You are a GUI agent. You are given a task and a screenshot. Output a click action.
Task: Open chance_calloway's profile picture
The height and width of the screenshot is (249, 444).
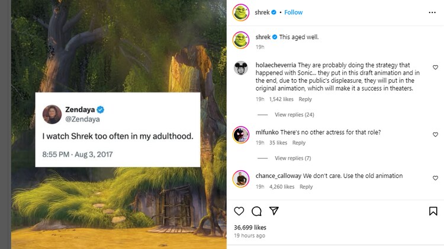[240, 178]
